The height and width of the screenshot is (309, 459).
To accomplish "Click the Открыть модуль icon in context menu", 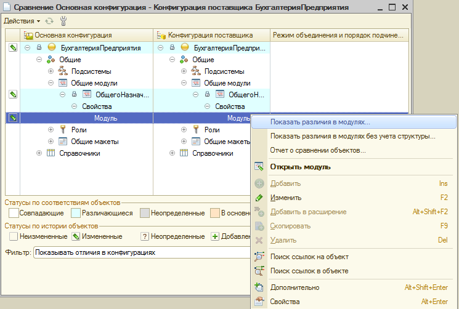I will (x=259, y=167).
